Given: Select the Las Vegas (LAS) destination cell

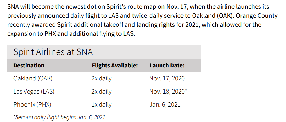Looking at the screenshot, I should pyautogui.click(x=34, y=92).
